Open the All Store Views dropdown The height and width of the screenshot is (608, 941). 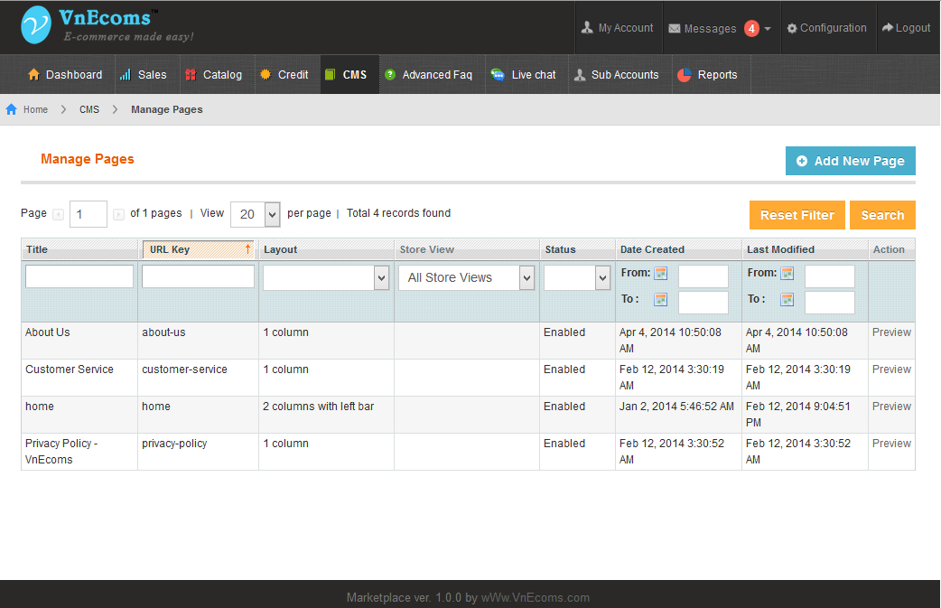click(466, 277)
